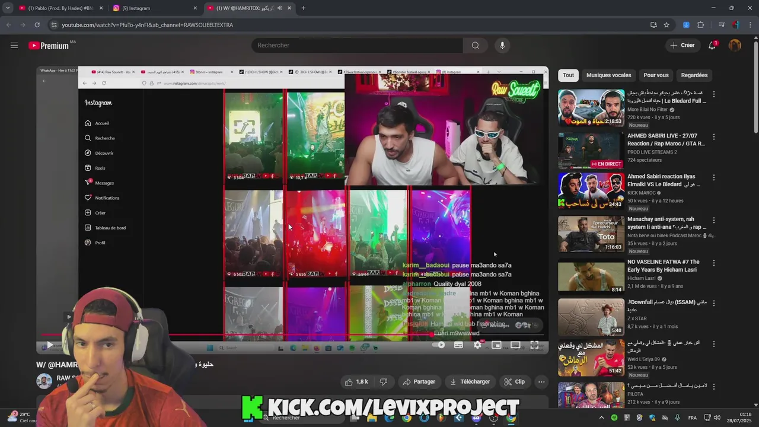The image size is (759, 427).
Task: Toggle subtitles on the player
Action: pyautogui.click(x=458, y=345)
